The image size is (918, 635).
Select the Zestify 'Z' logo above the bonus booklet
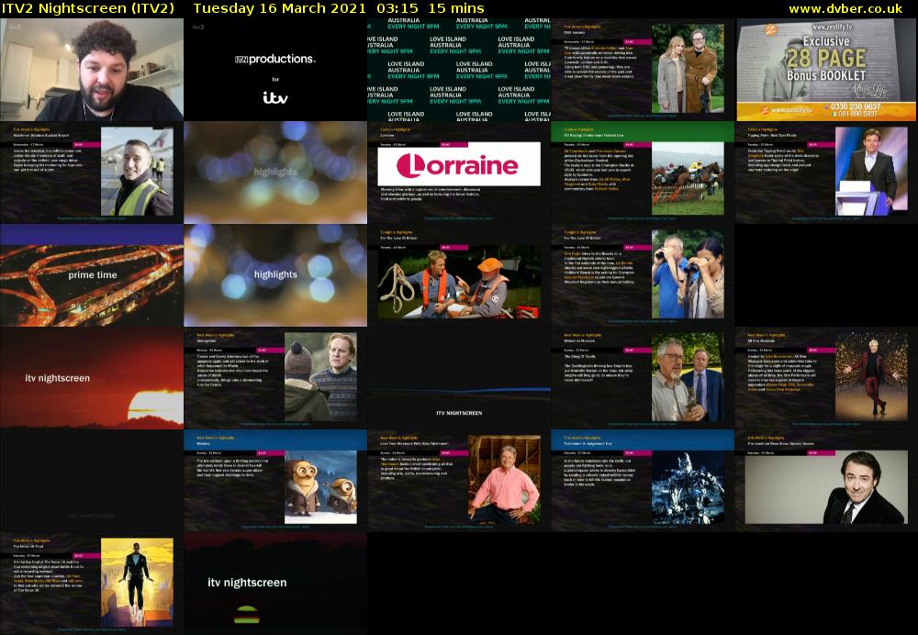(x=770, y=29)
